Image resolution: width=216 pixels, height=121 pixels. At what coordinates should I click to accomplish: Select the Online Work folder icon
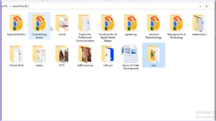16,54
